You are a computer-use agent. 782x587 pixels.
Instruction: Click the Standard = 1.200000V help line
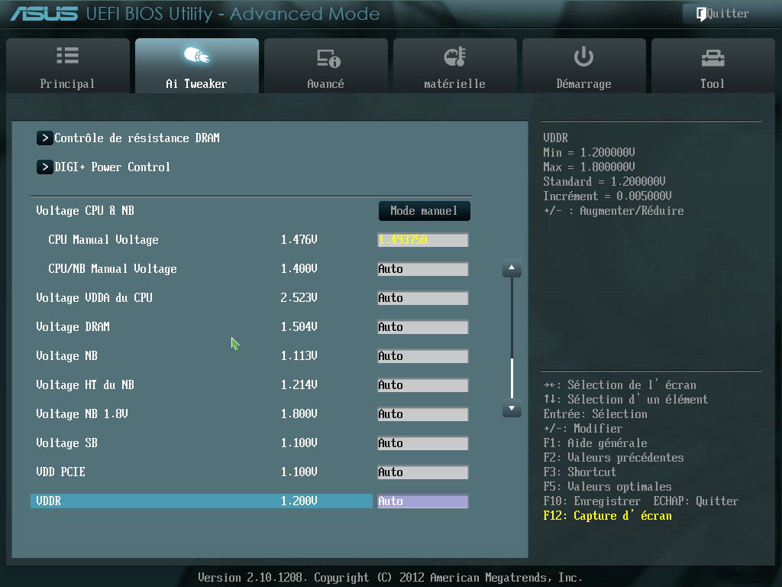point(605,182)
